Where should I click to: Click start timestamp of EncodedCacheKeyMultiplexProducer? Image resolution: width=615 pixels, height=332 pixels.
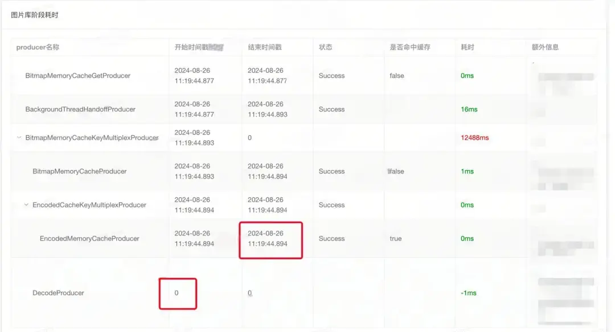pos(194,205)
